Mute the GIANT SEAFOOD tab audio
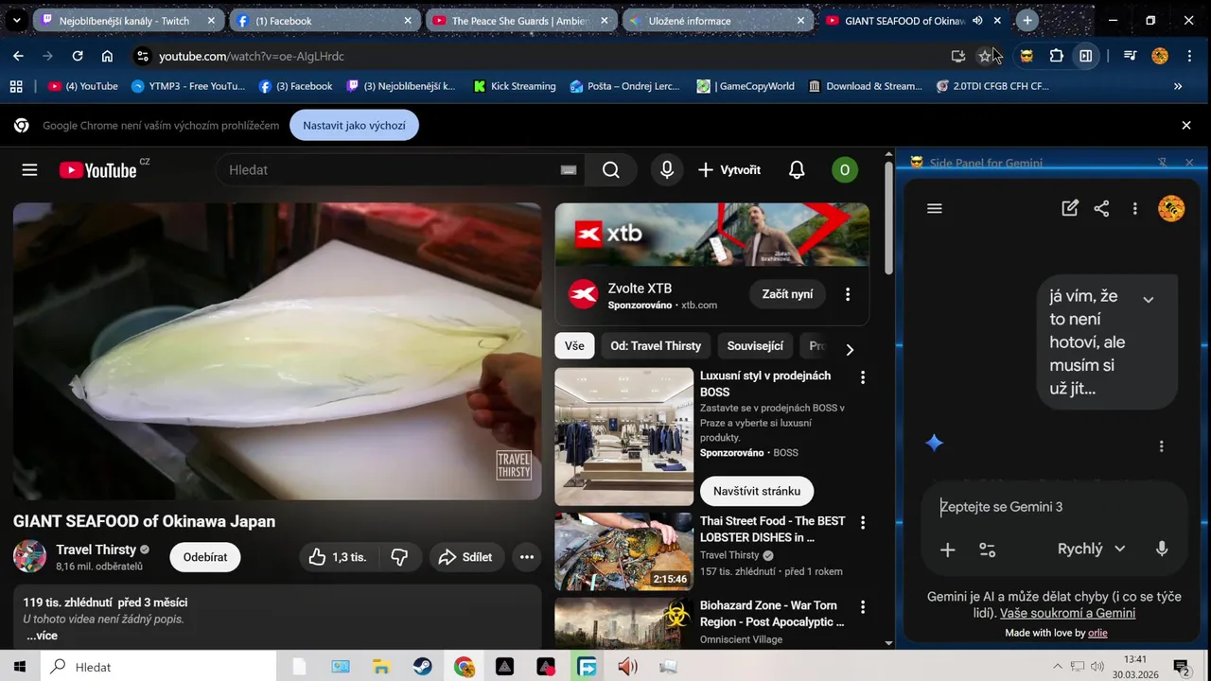This screenshot has height=681, width=1211. [977, 20]
